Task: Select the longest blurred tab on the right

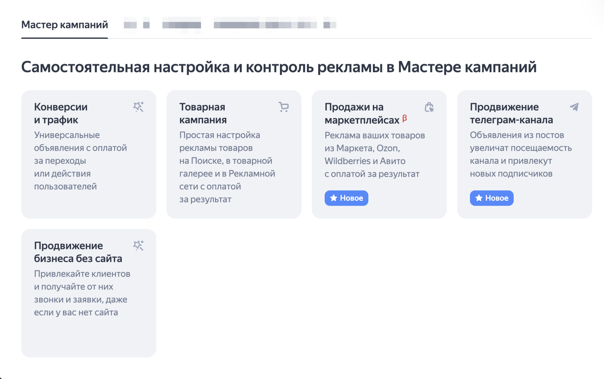Action: [x=275, y=25]
